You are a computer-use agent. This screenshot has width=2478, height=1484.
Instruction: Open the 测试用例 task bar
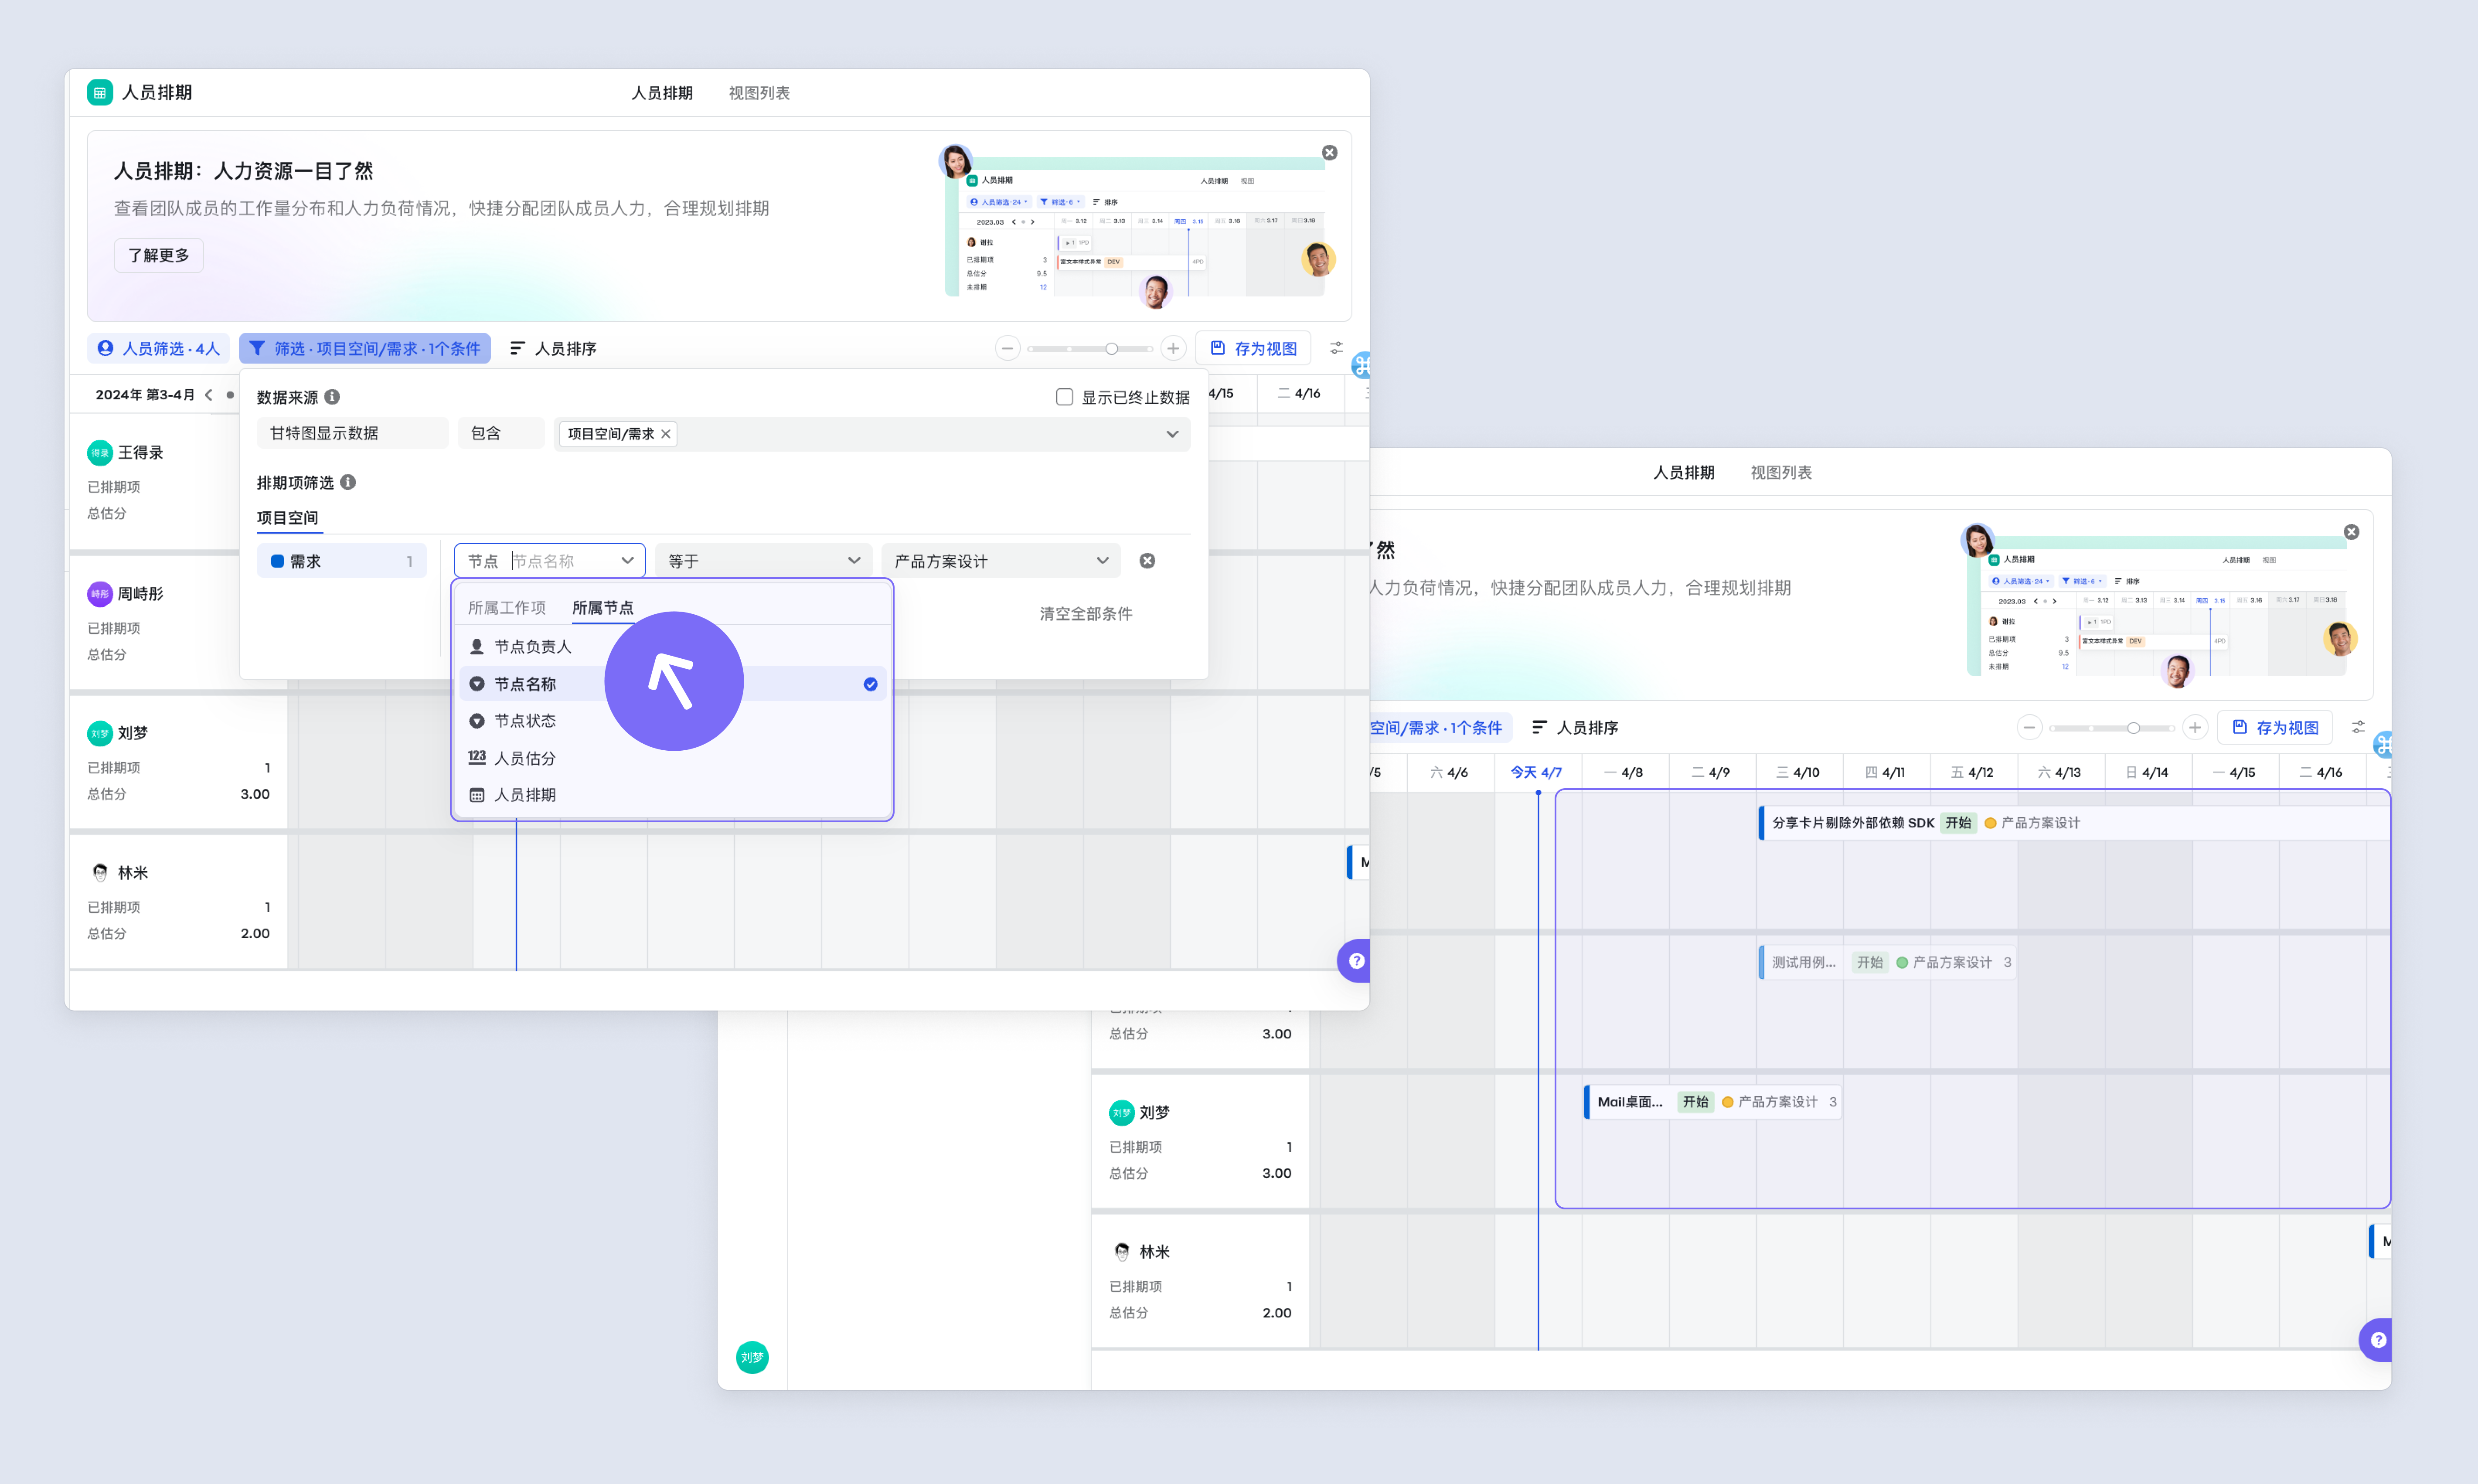[1887, 962]
